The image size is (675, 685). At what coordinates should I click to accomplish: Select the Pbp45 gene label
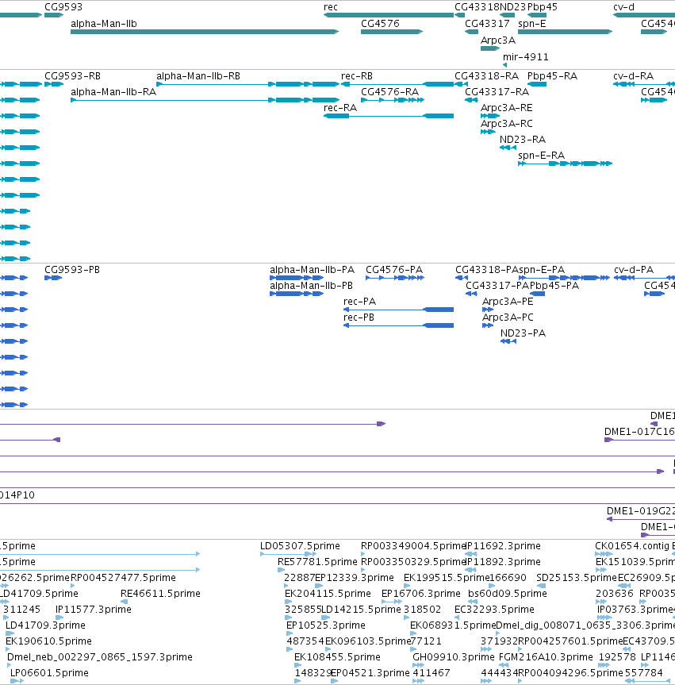click(x=543, y=7)
